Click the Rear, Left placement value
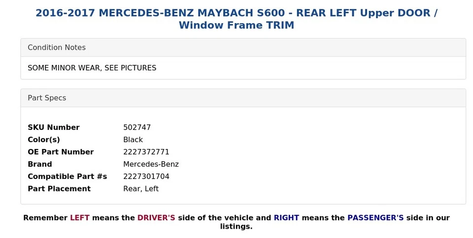 (141, 189)
